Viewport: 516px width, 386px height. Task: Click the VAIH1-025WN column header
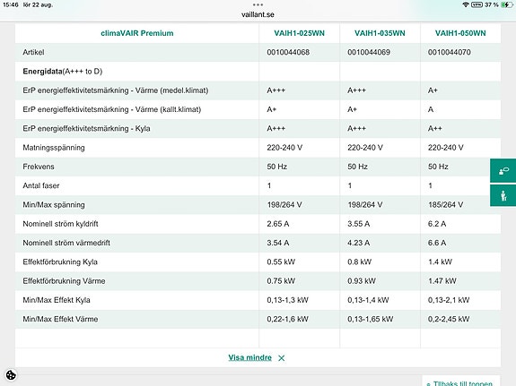(x=299, y=33)
